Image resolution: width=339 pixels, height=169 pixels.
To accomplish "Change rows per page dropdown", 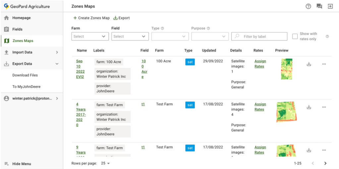I will (106, 163).
